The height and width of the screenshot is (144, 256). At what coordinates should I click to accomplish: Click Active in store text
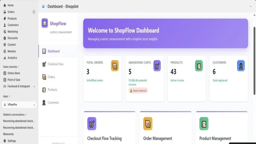[x=177, y=80]
